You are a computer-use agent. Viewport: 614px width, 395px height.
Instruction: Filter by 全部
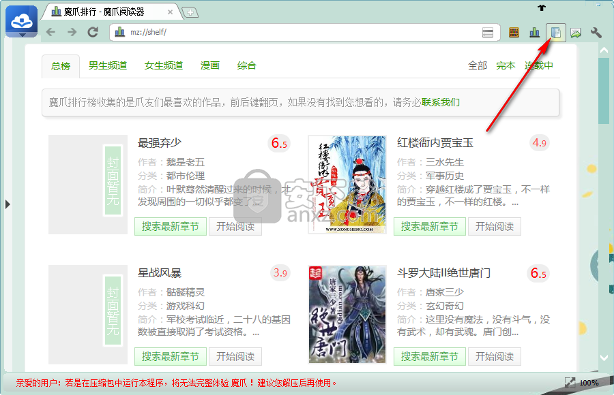pyautogui.click(x=478, y=65)
